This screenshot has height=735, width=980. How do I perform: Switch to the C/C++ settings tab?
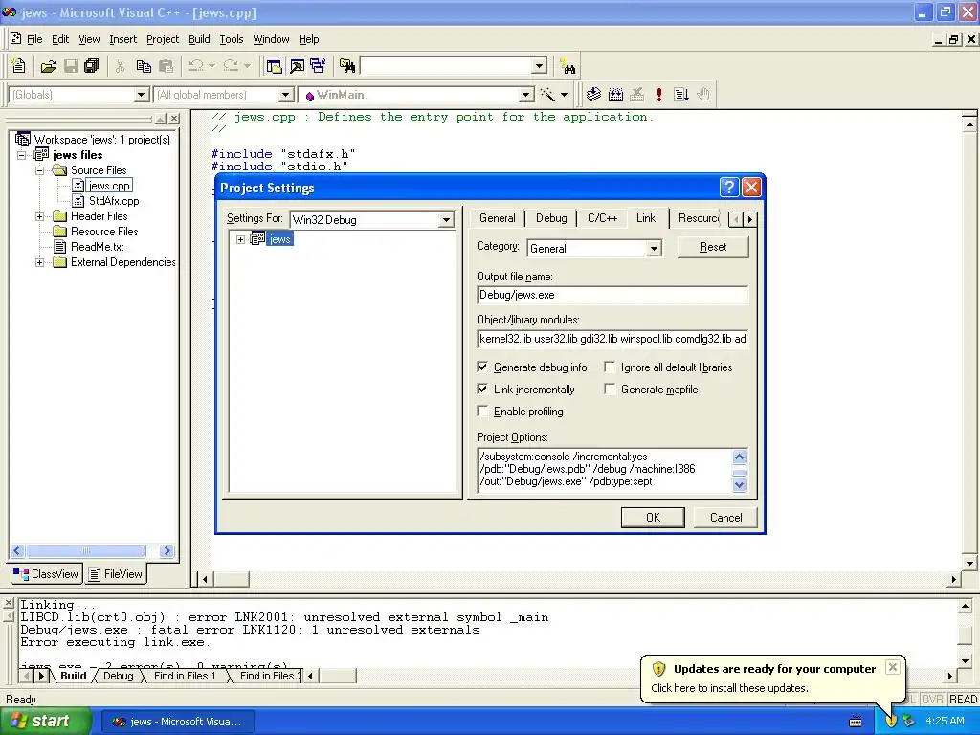(x=603, y=218)
